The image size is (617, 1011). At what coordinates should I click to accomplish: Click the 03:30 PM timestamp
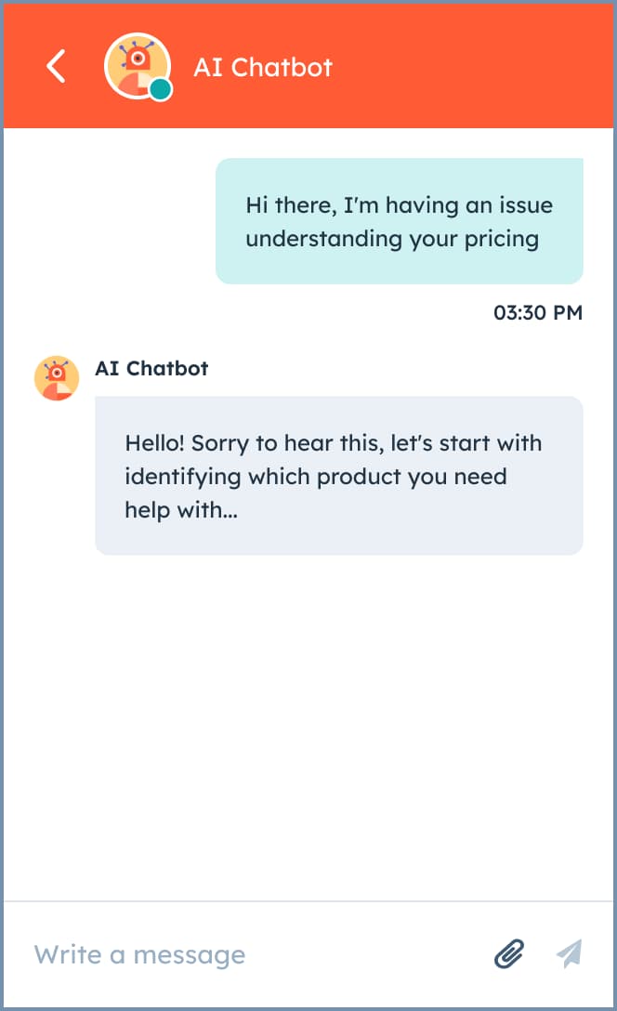click(x=537, y=313)
